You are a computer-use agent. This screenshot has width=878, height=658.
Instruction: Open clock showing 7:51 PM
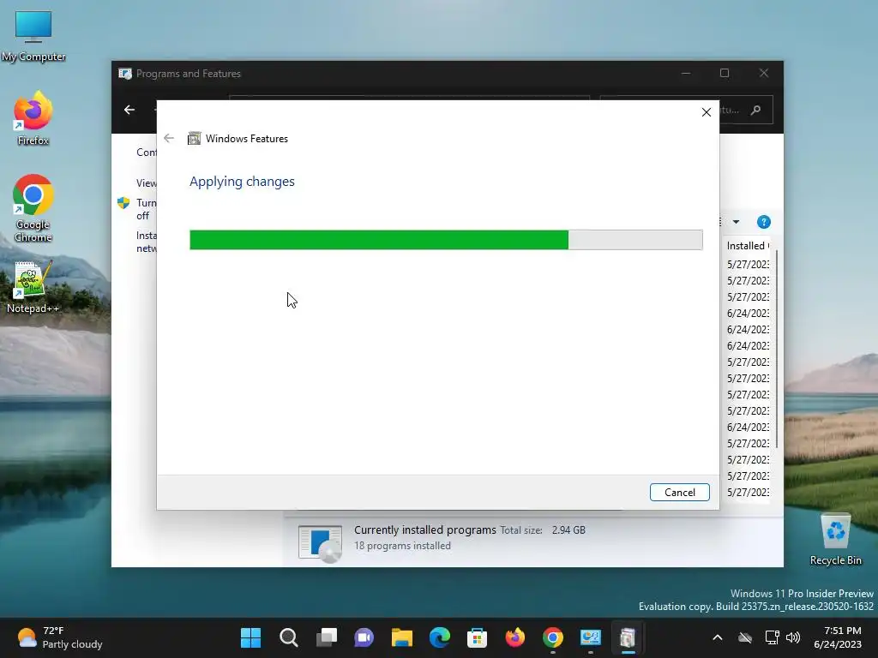(x=838, y=637)
